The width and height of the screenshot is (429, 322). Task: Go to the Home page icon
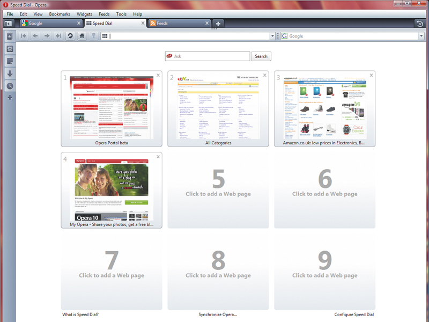pos(82,36)
